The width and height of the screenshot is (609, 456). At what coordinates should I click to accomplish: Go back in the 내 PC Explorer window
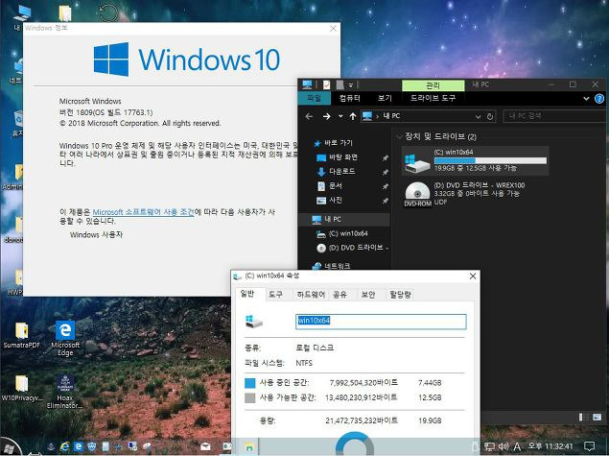pyautogui.click(x=309, y=116)
